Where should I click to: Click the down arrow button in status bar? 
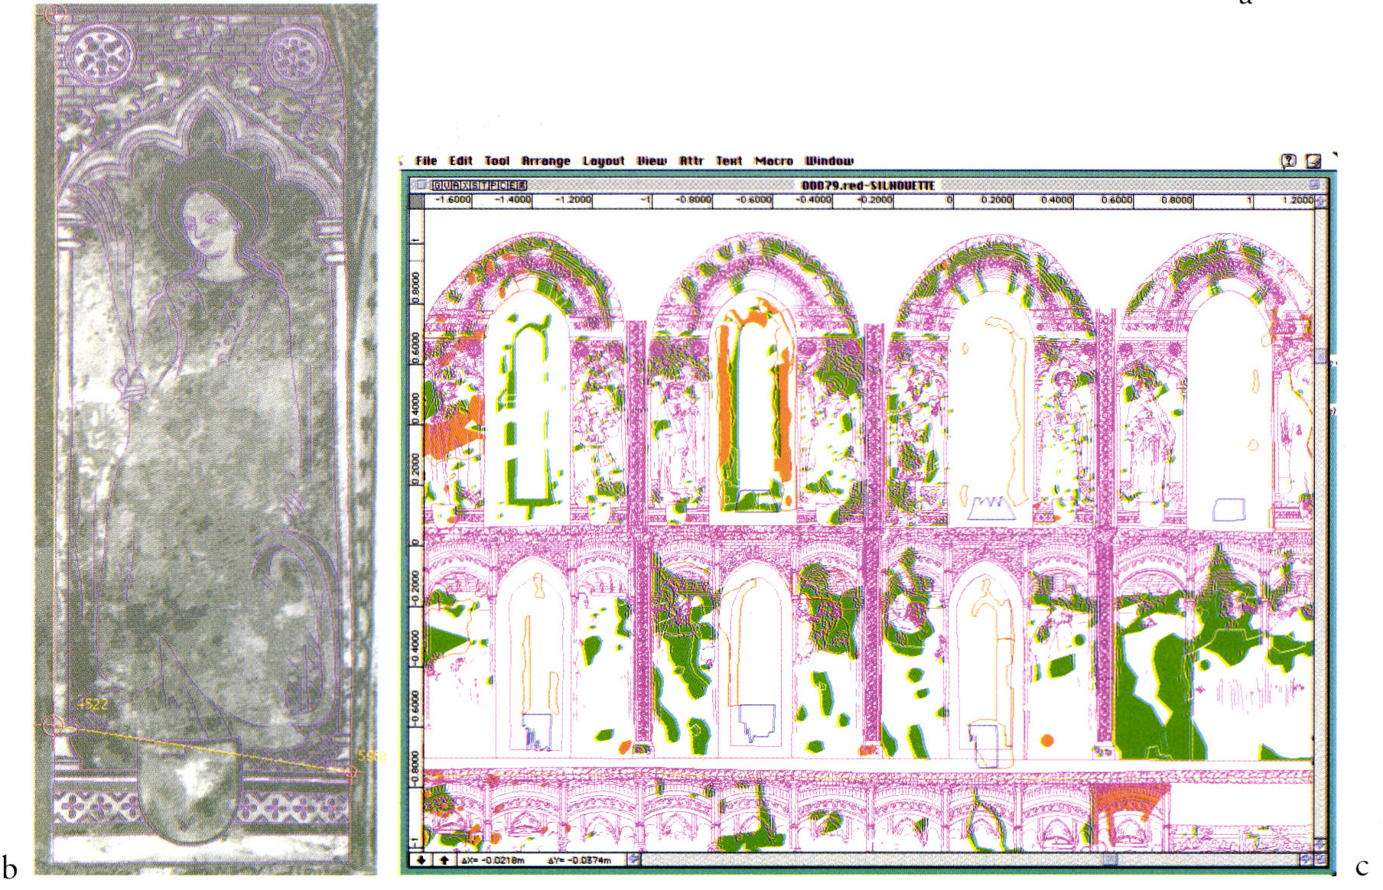pos(421,860)
